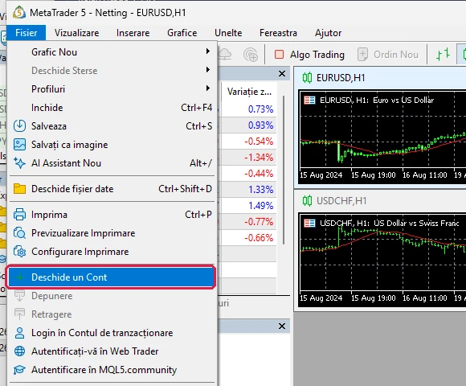Click the -1.34% variation value
Image resolution: width=466 pixels, height=386 pixels.
click(x=259, y=158)
